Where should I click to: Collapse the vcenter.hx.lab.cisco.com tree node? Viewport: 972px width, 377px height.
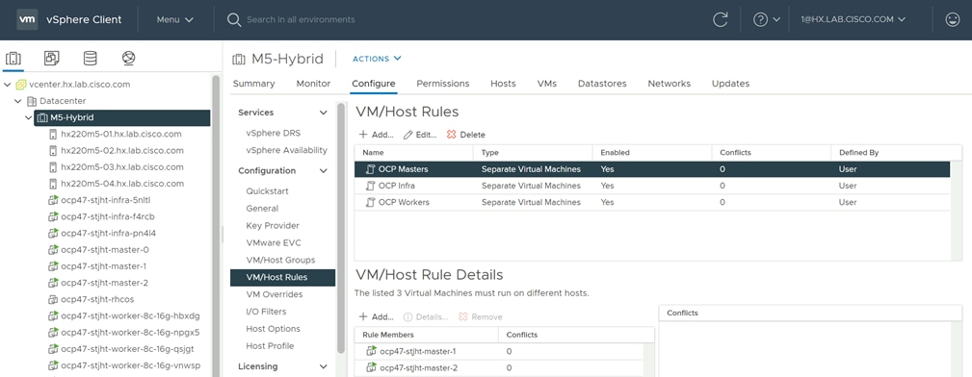point(8,85)
